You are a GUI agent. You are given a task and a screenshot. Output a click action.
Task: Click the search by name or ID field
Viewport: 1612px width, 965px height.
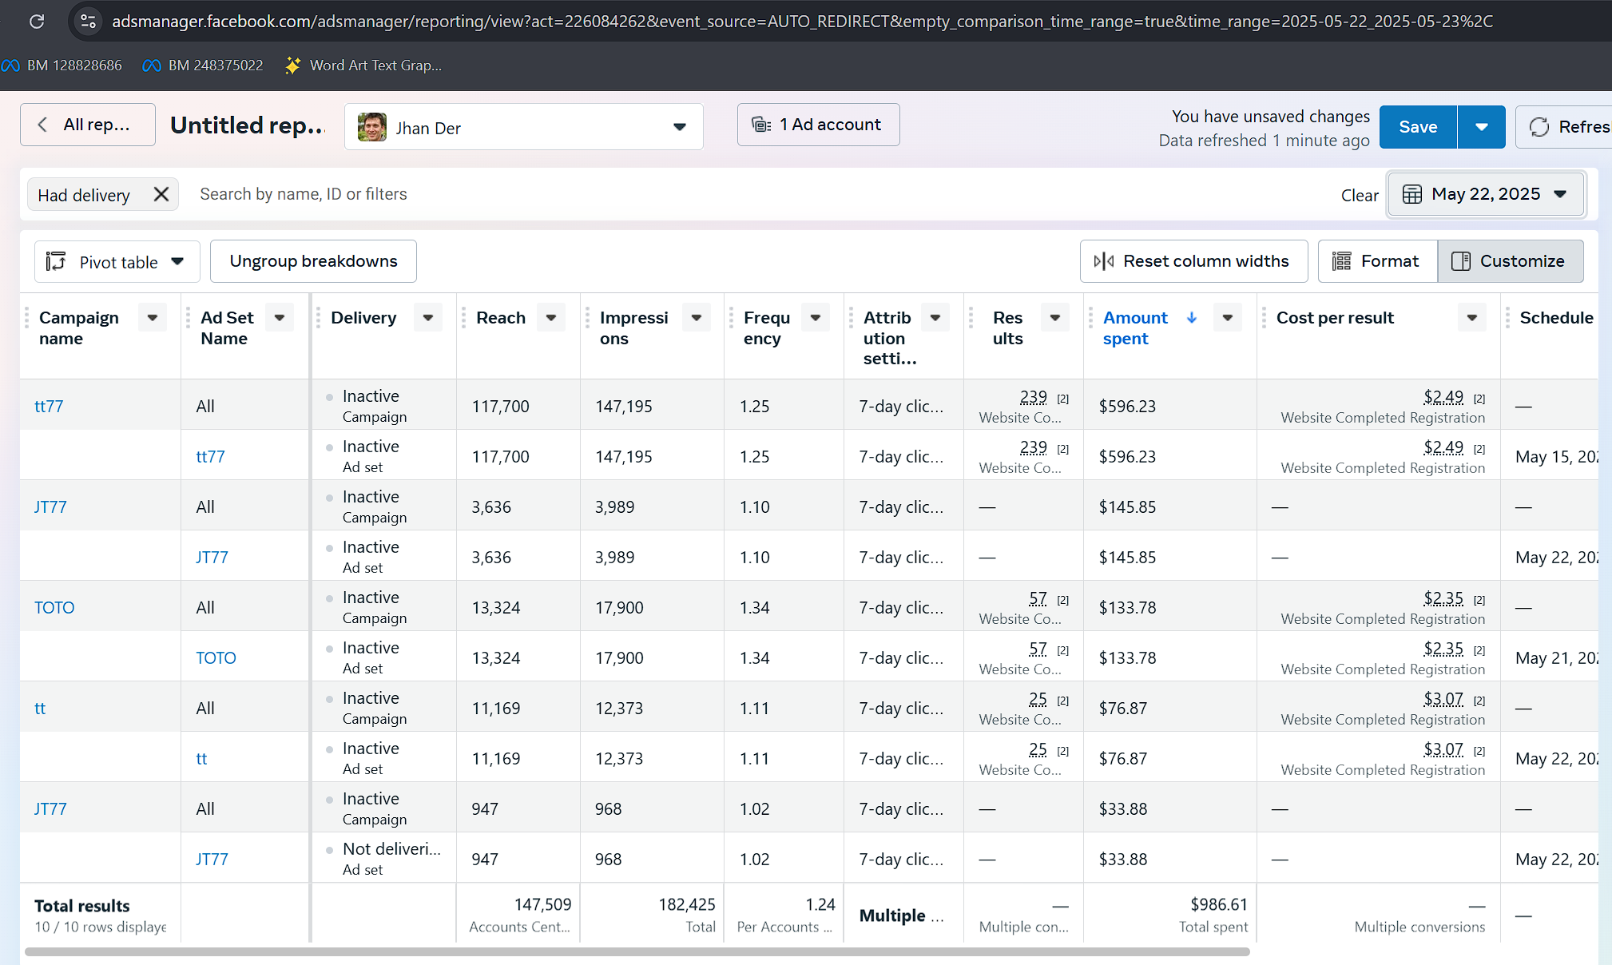point(559,194)
